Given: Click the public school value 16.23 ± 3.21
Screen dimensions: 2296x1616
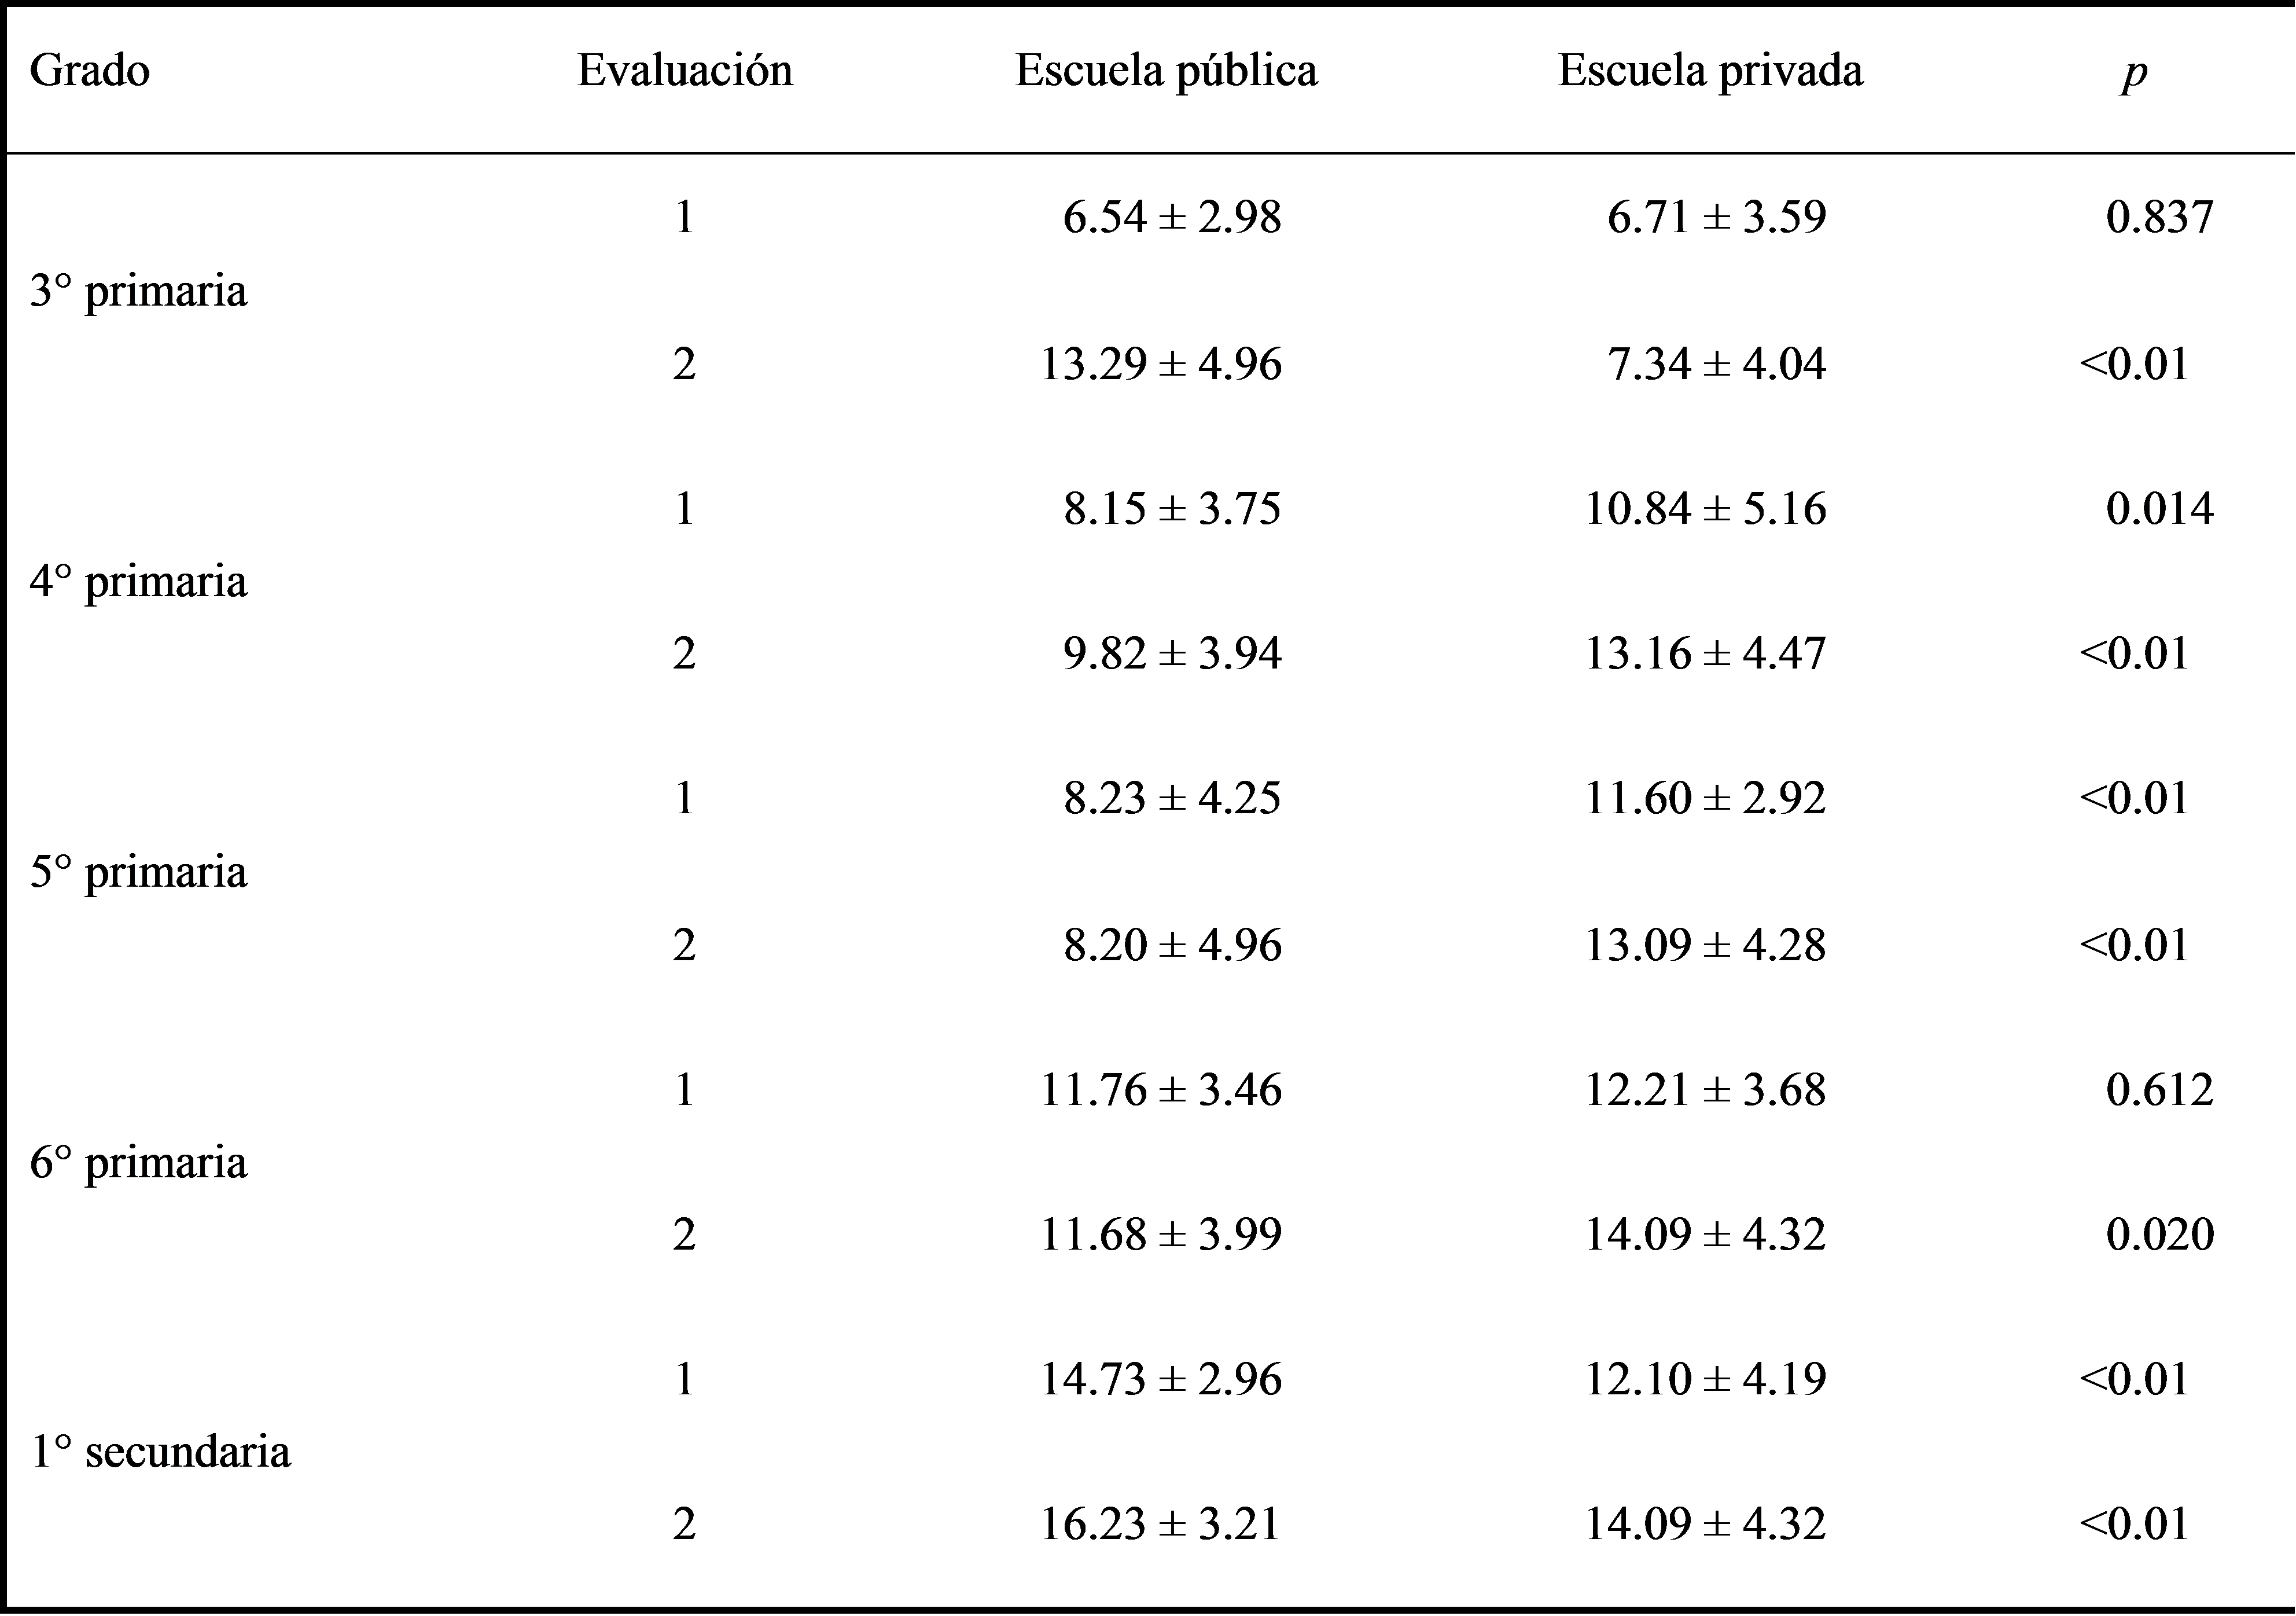Looking at the screenshot, I should pyautogui.click(x=1161, y=1524).
